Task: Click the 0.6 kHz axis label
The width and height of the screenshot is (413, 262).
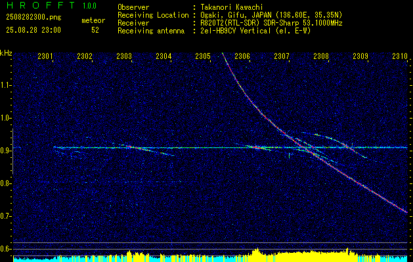Action: (x=5, y=249)
